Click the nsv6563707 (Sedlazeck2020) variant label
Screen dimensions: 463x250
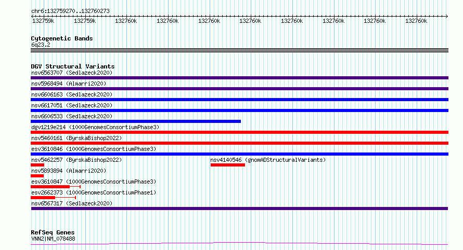[72, 73]
